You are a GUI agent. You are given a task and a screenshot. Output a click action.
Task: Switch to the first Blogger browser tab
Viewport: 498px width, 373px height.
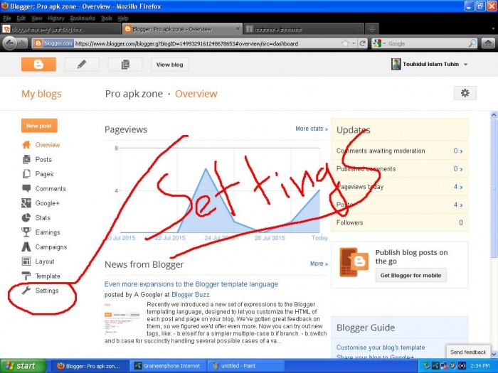pos(60,29)
